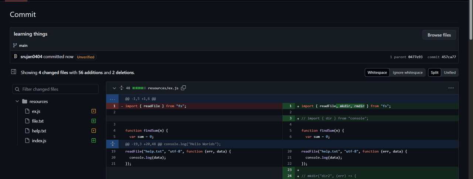Select Split diff view

435,72
